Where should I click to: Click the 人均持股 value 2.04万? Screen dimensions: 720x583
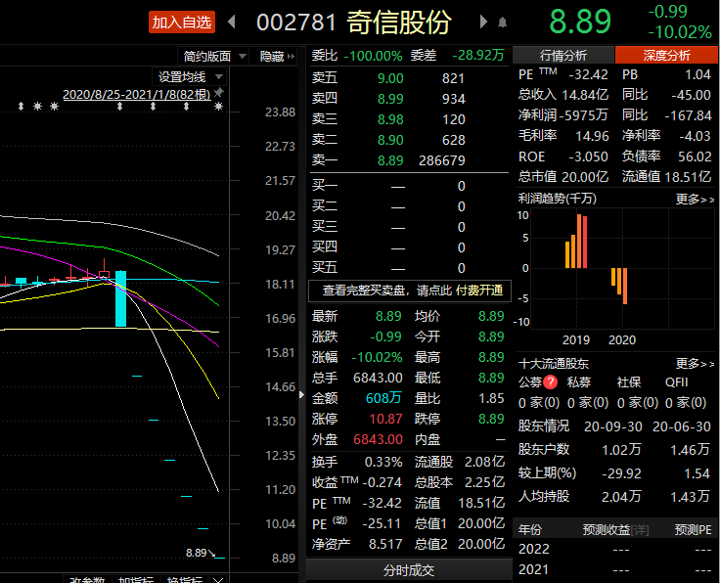point(621,496)
